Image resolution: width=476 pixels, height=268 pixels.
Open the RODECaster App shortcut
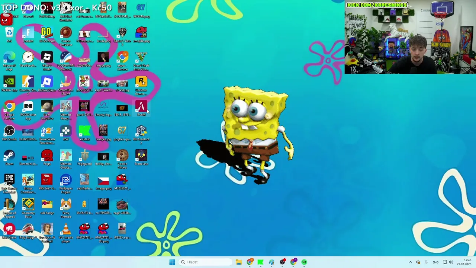point(28,110)
